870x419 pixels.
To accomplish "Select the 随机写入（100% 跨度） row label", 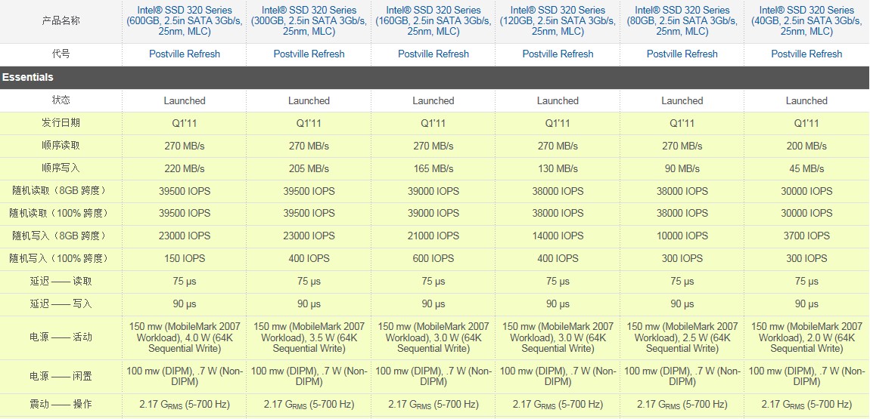I will [x=59, y=258].
